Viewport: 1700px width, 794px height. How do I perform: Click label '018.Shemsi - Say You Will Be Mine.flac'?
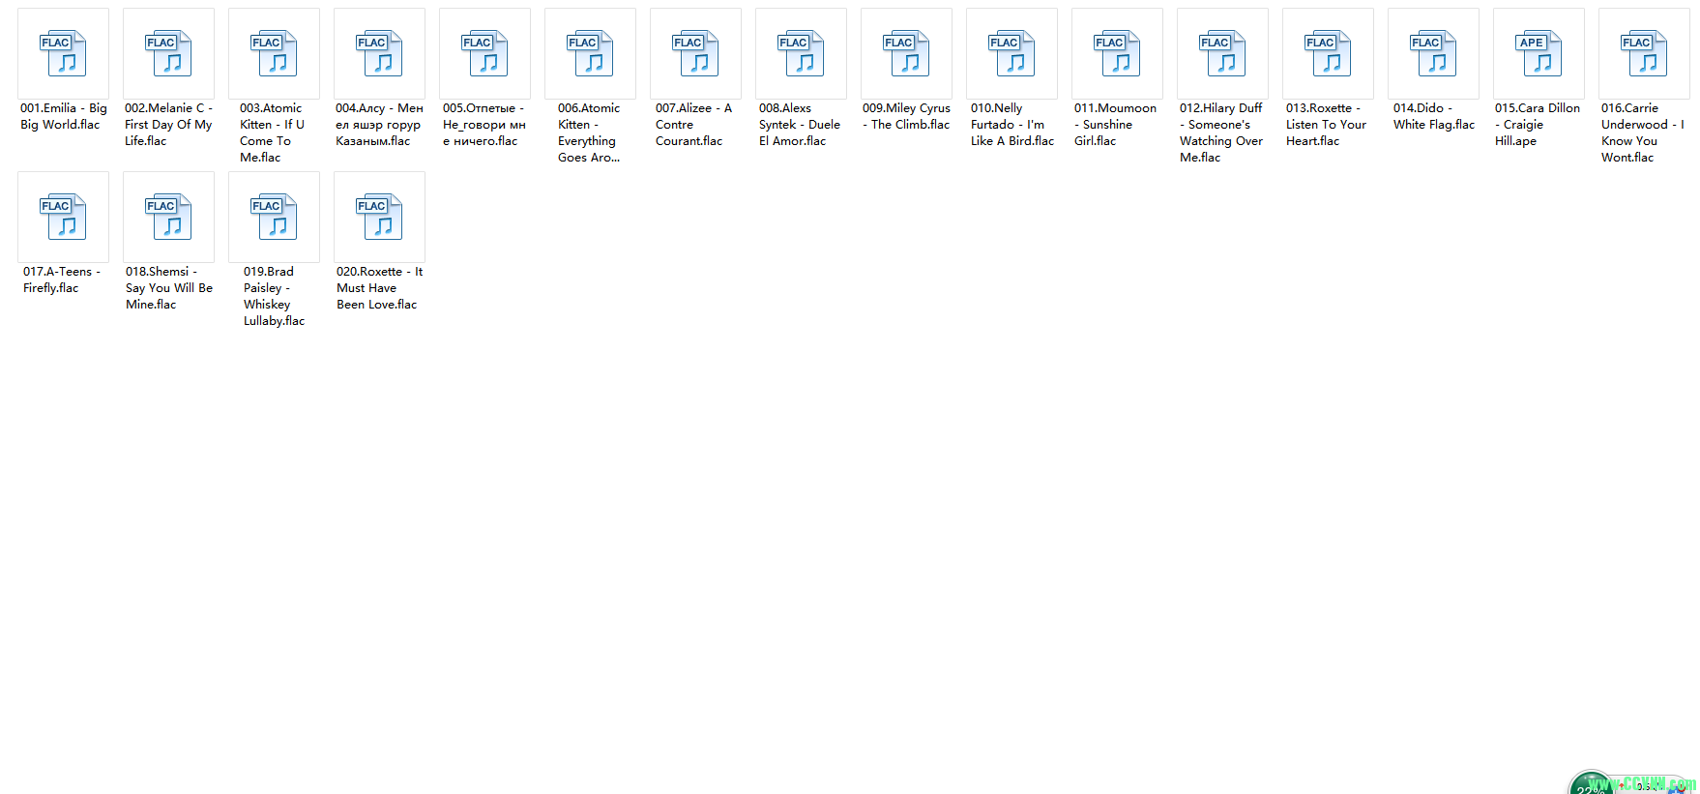point(169,288)
